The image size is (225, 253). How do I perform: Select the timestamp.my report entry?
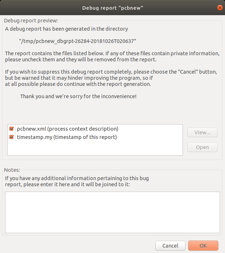pyautogui.click(x=67, y=137)
